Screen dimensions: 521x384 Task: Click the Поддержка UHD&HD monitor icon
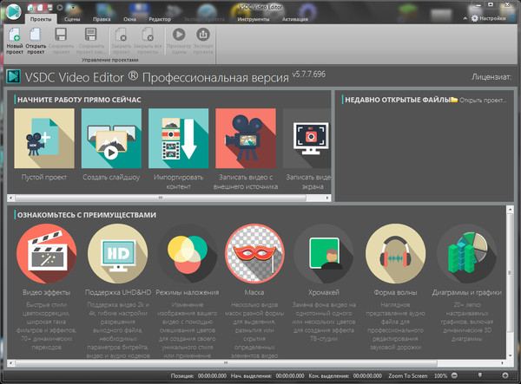click(115, 252)
